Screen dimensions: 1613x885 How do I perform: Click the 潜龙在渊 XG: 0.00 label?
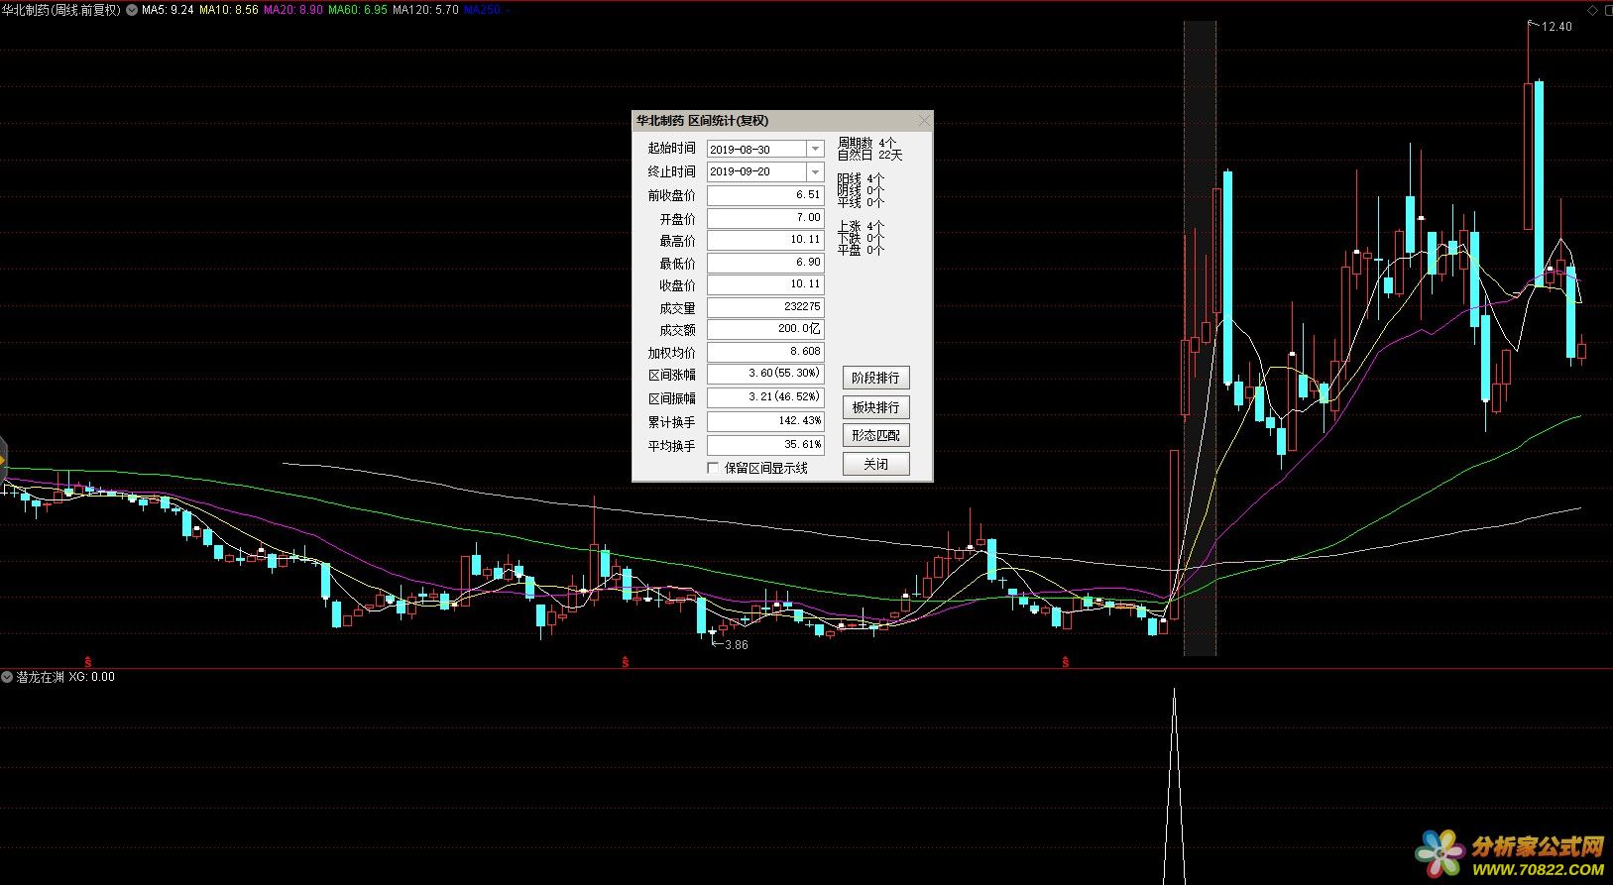(65, 677)
